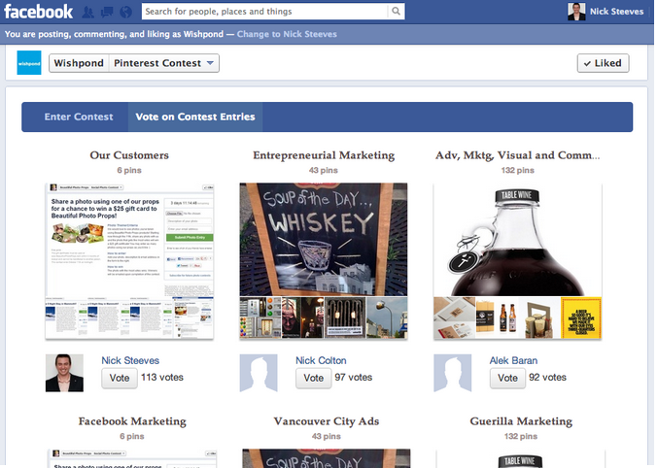This screenshot has width=658, height=468.
Task: Open street lamp thumbnail
Action: coord(387,318)
